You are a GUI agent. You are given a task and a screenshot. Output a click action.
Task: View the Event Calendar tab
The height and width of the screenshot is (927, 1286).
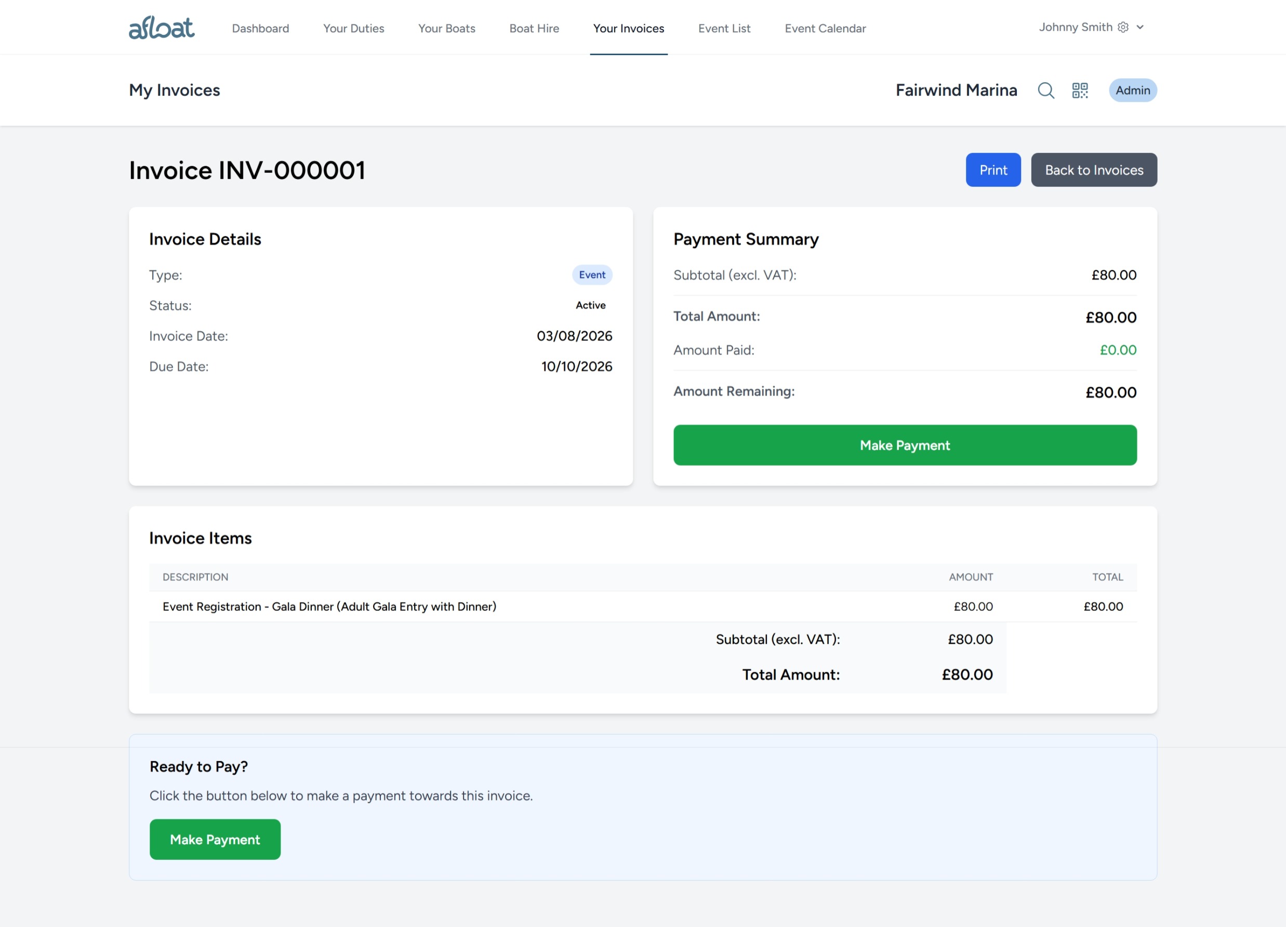point(825,29)
